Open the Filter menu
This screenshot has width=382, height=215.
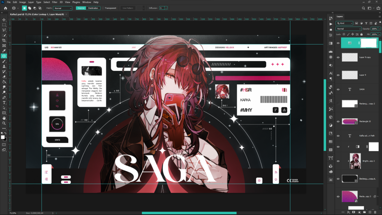pyautogui.click(x=55, y=2)
